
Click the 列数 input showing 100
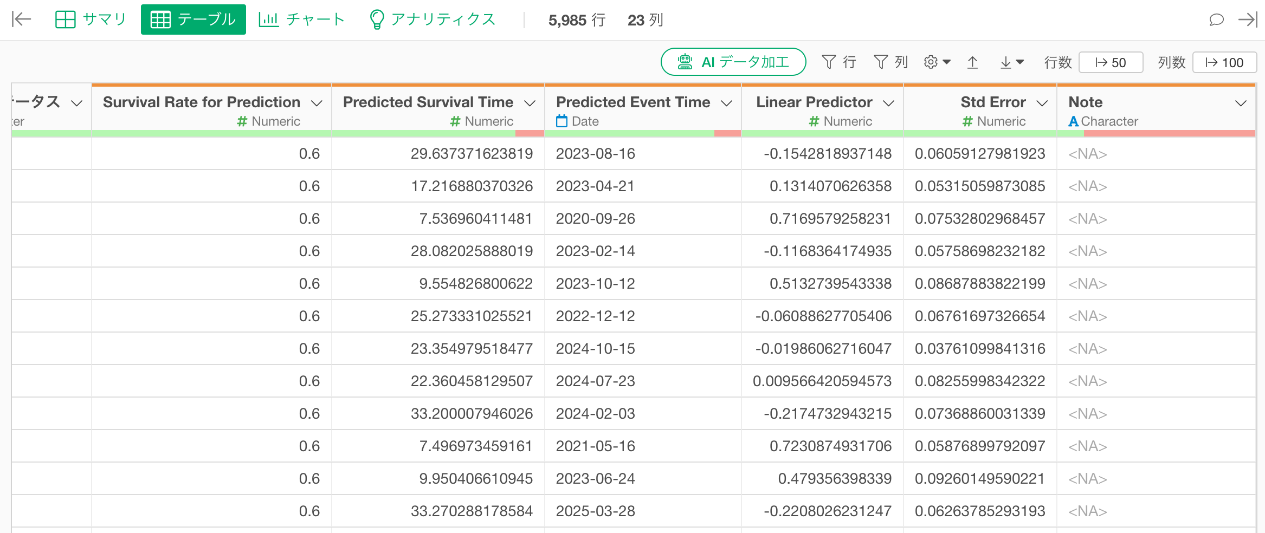click(x=1224, y=62)
